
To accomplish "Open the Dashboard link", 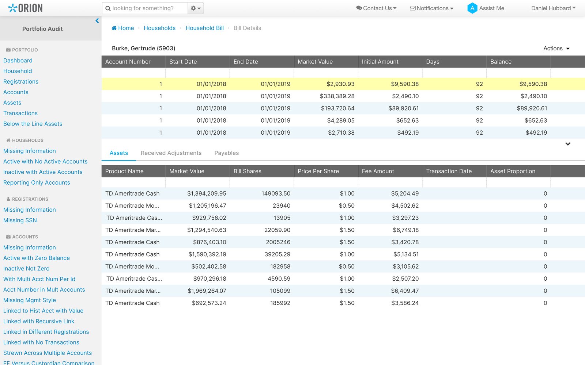I will click(18, 61).
